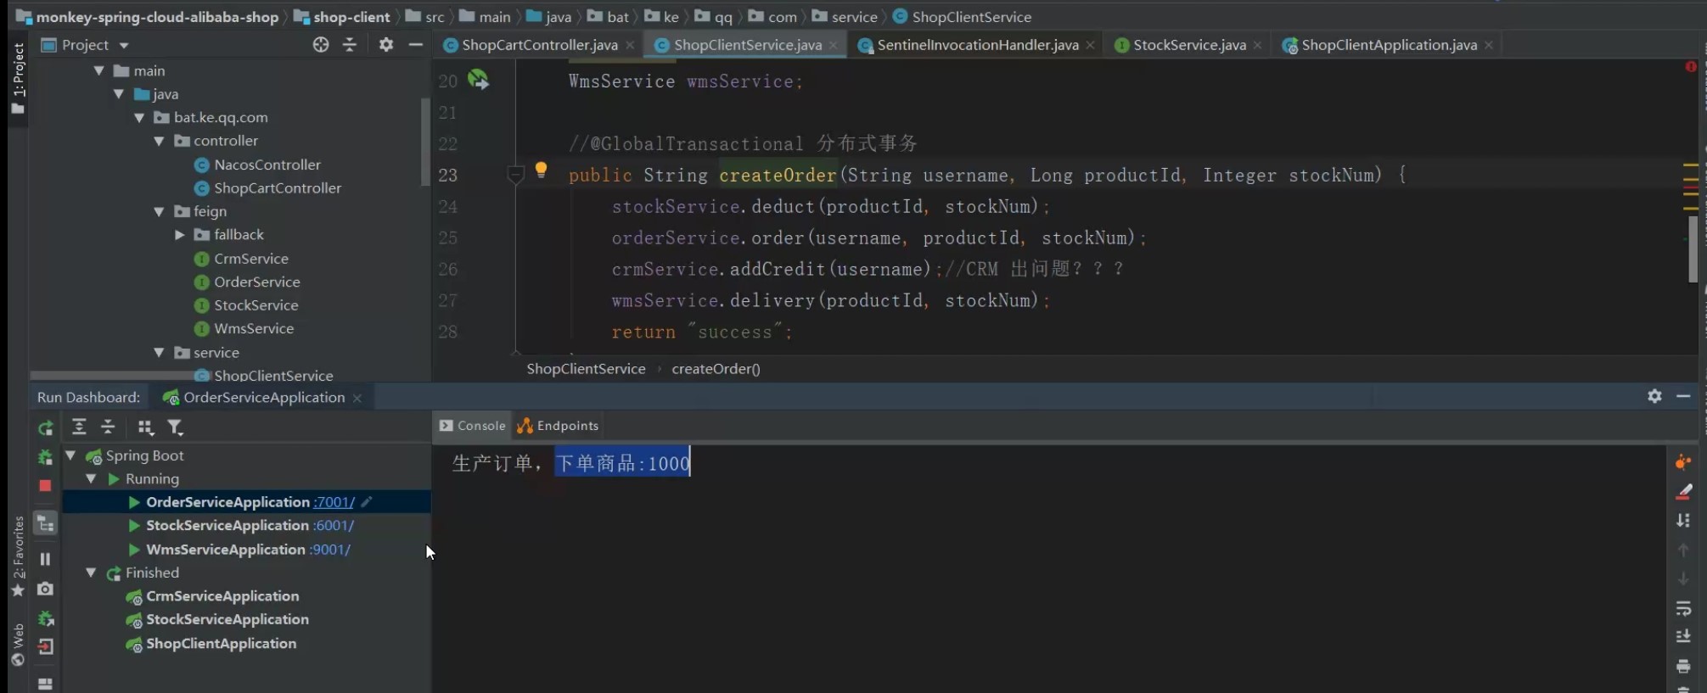The image size is (1707, 693).
Task: Collapse the Finished group in dashboard
Action: tap(92, 573)
